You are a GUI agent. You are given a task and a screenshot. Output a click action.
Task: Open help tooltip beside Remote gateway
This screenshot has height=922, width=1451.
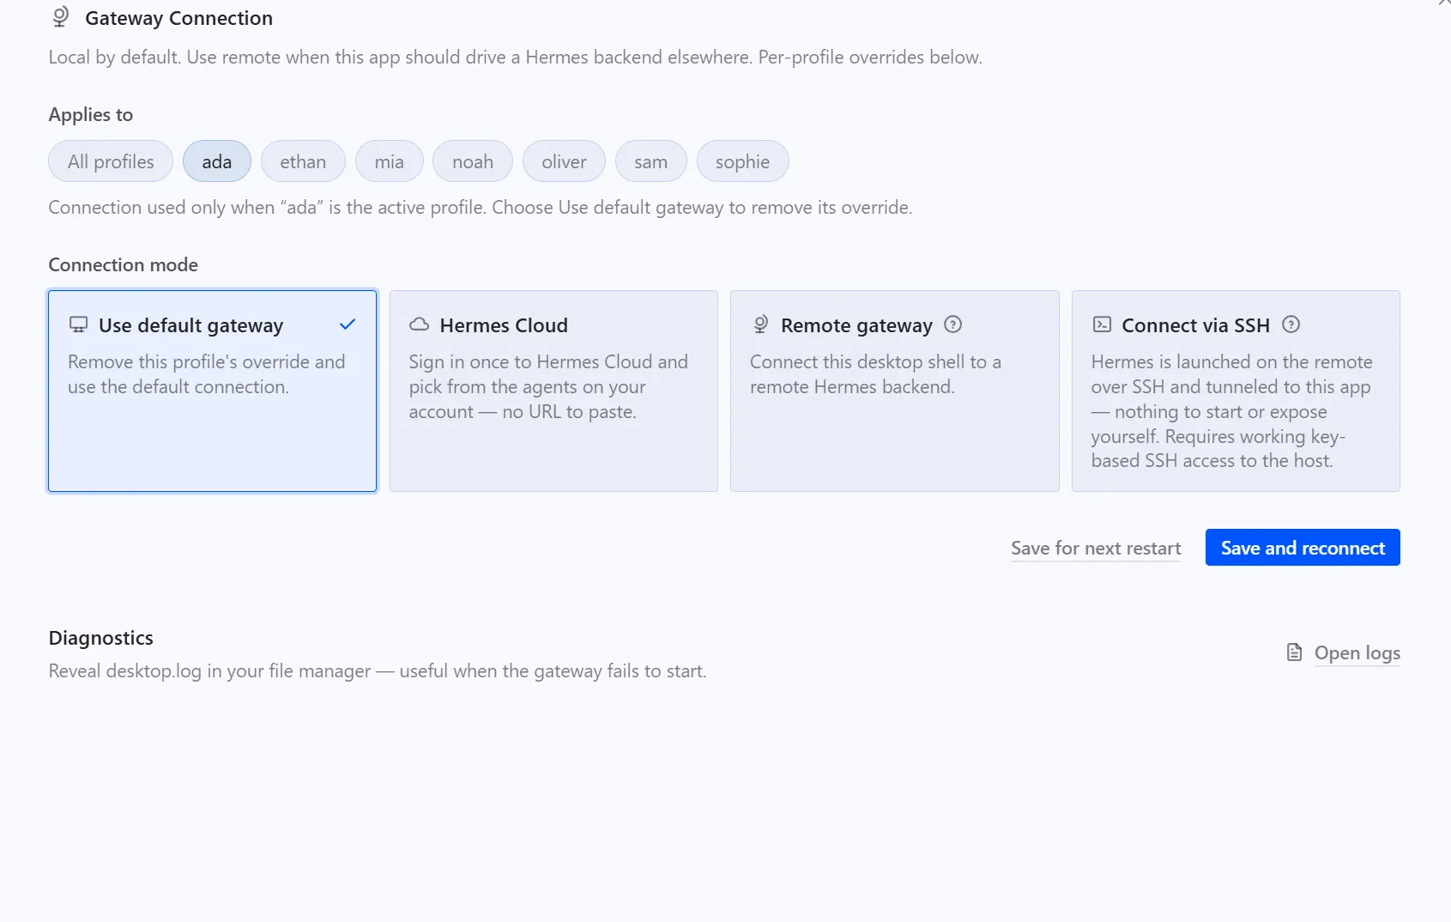(x=952, y=325)
